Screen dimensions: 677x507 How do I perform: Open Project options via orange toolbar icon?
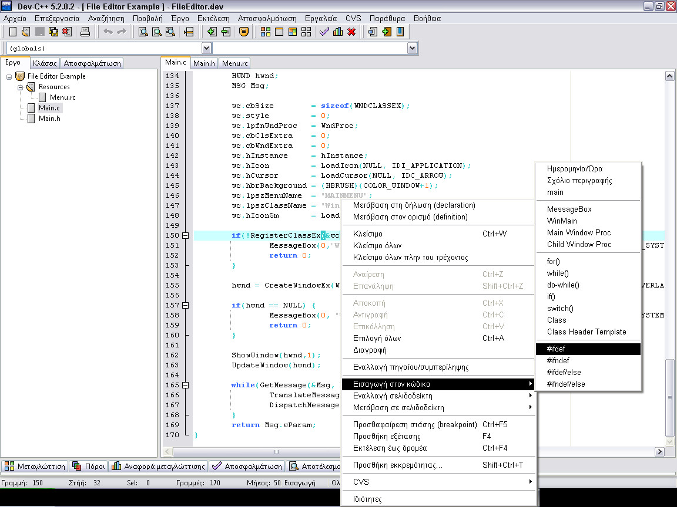[x=244, y=32]
